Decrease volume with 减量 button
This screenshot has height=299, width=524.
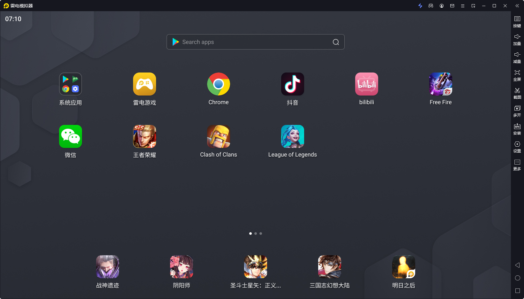click(x=517, y=57)
